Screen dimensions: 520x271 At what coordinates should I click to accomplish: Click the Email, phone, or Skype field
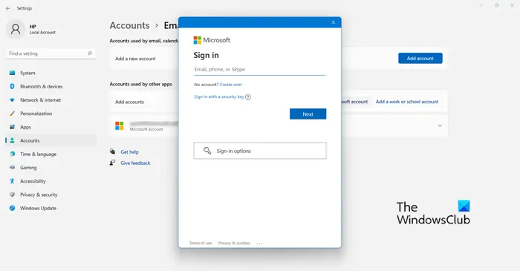tap(260, 70)
